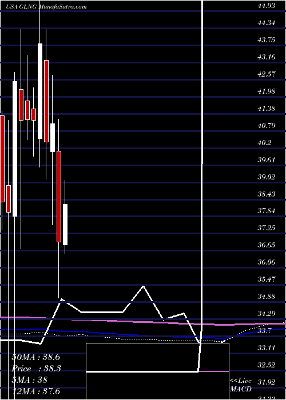The width and height of the screenshot is (286, 400).
Task: Click the 'USA GLNG MunafaSutra.com' title text
Action: coord(46,7)
